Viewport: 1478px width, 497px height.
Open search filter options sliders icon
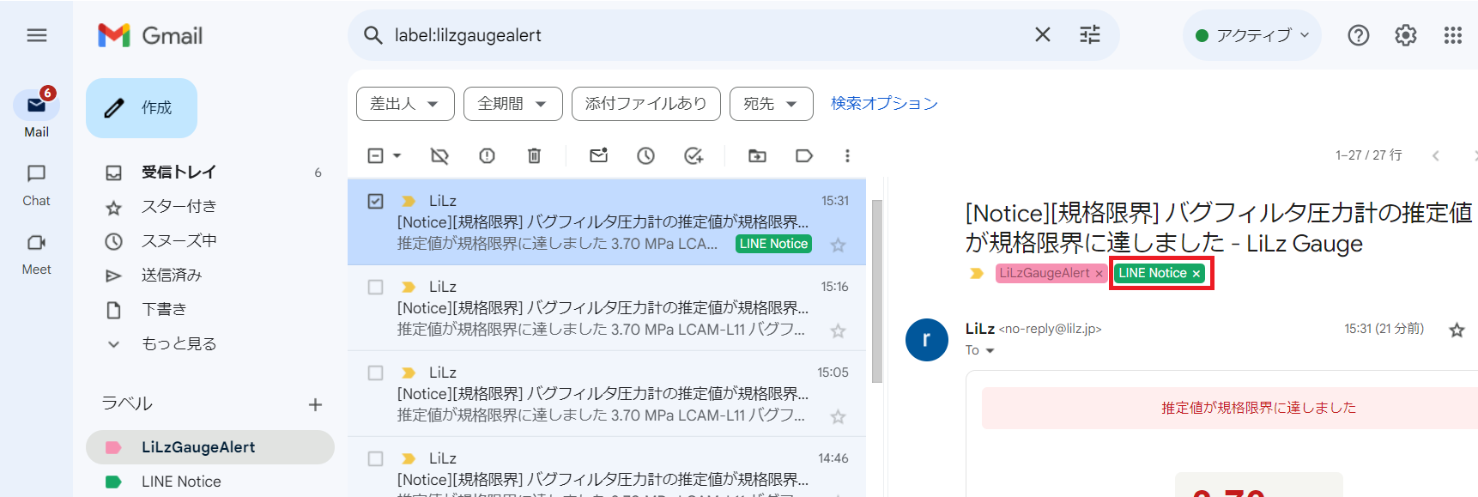click(x=1089, y=35)
